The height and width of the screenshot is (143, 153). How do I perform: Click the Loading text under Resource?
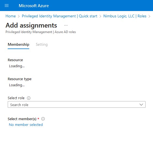(x=17, y=66)
